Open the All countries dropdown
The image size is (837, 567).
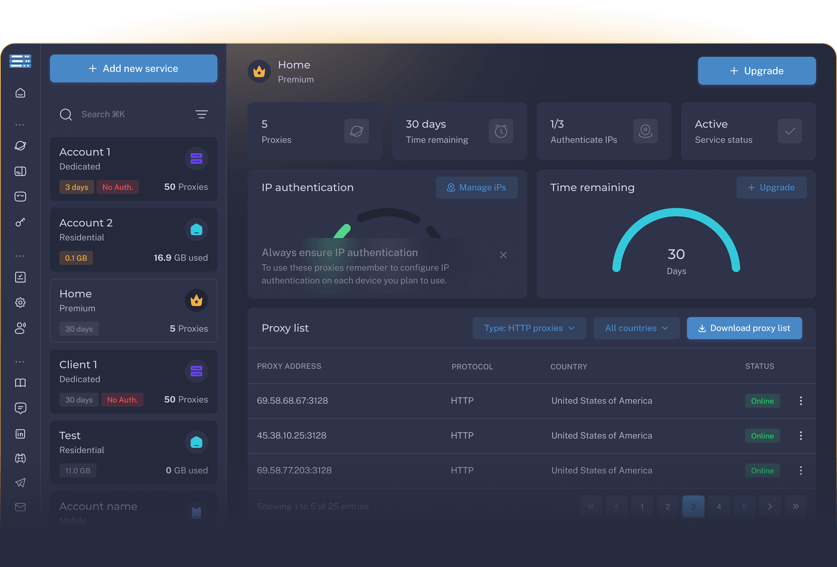pos(636,328)
